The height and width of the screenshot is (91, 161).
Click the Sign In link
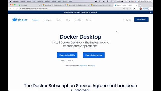[x=128, y=20]
